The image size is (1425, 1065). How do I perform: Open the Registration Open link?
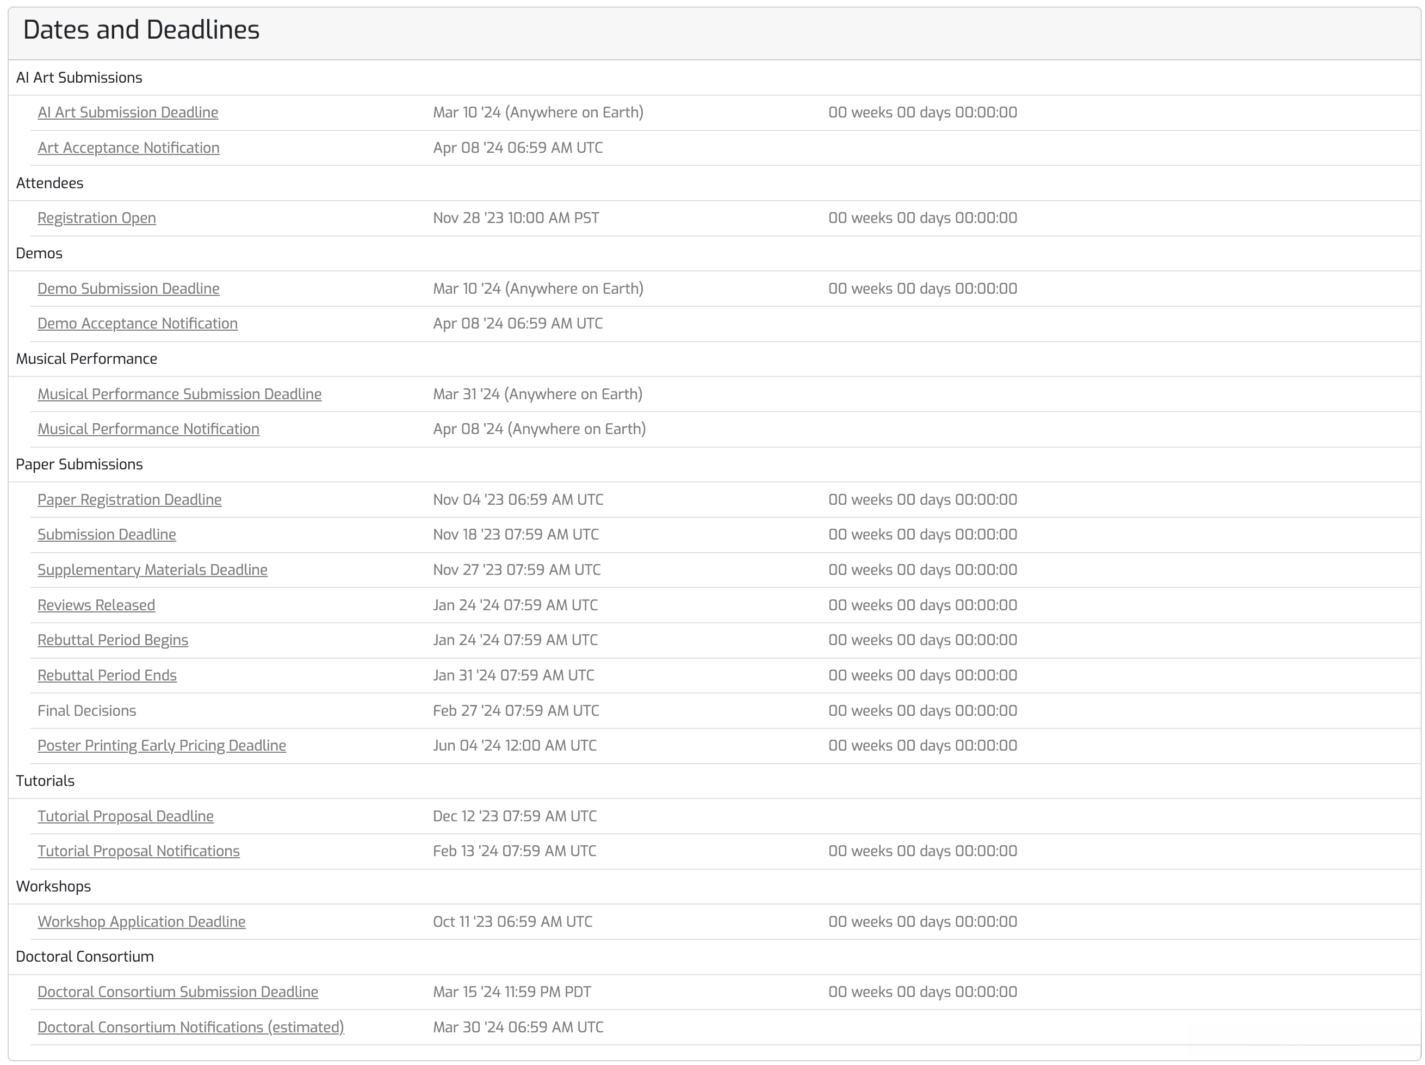(x=97, y=219)
